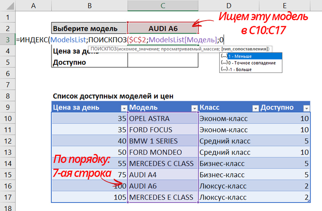The image size is (322, 211).
Task: Select row 3 header
Action: point(8,39)
